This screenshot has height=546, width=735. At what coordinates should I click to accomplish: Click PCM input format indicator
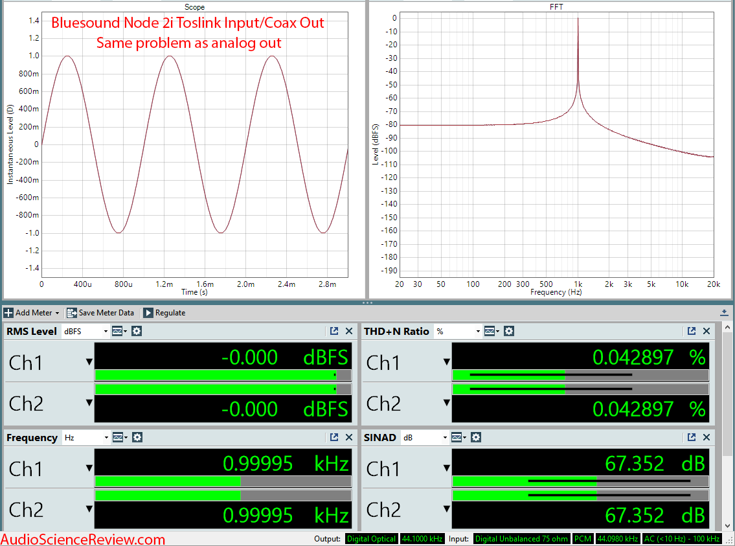(x=583, y=539)
